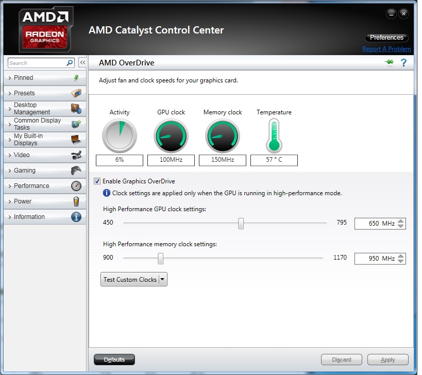
Task: Expand the Desktop Management chevron
Action: tap(10, 109)
